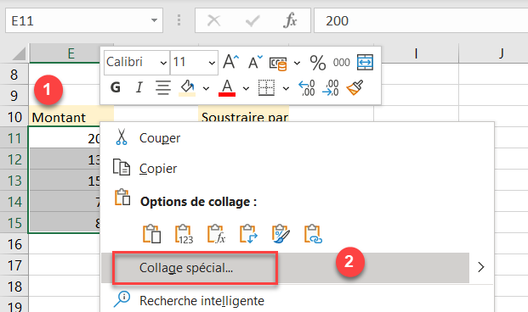Apply red font color

[x=227, y=88]
